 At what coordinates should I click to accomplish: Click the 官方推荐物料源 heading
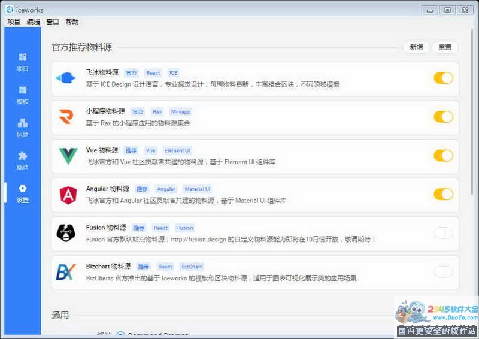82,47
